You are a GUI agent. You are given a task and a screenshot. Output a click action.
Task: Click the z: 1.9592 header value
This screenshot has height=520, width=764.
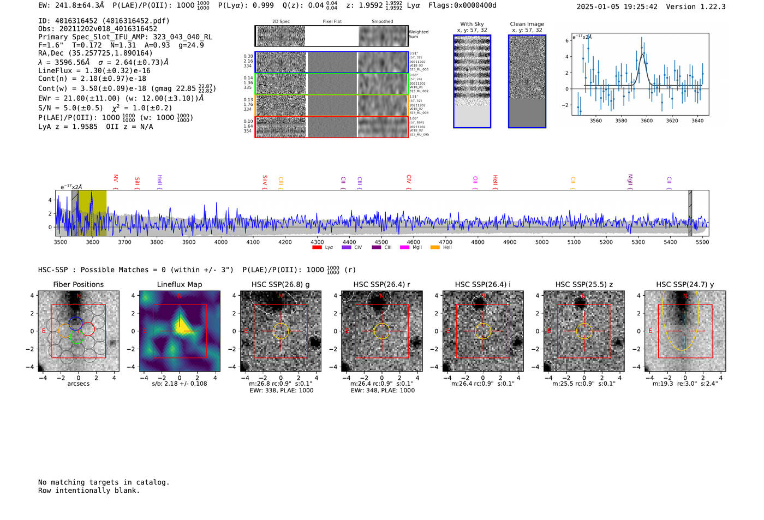pyautogui.click(x=374, y=5)
